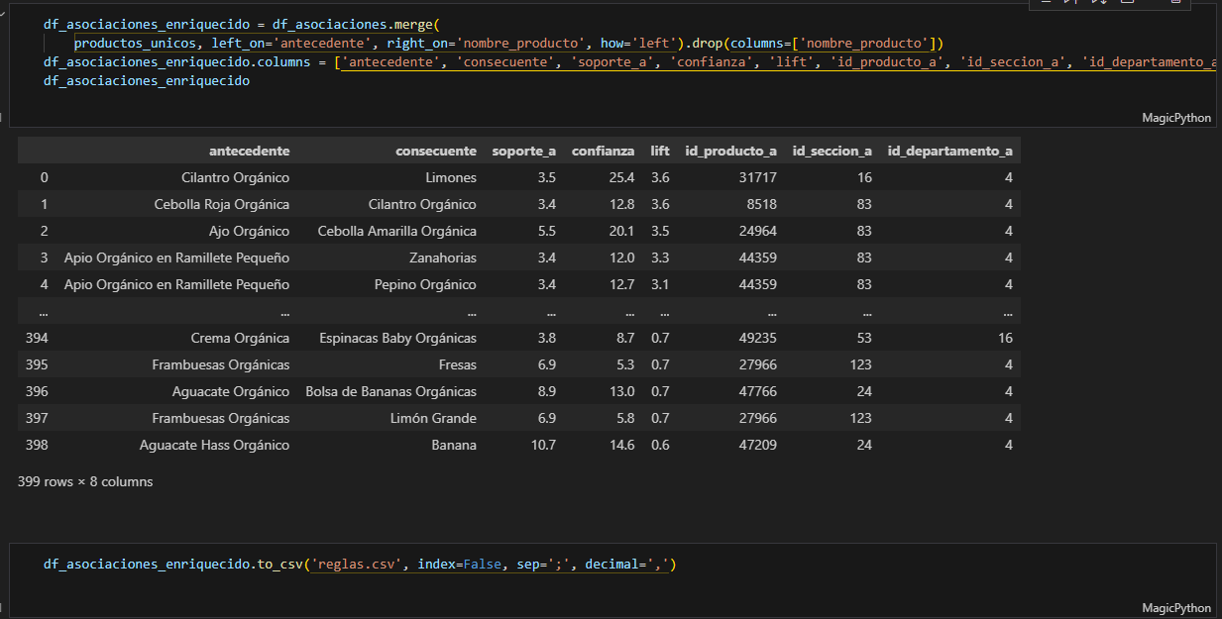1222x619 pixels.
Task: Click id_producto_a value 47766
Action: point(758,391)
